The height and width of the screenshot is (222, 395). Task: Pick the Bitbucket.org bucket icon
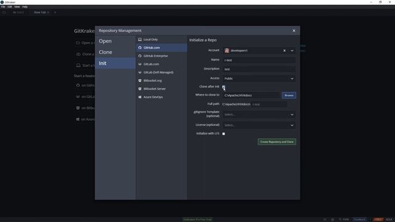tap(140, 81)
